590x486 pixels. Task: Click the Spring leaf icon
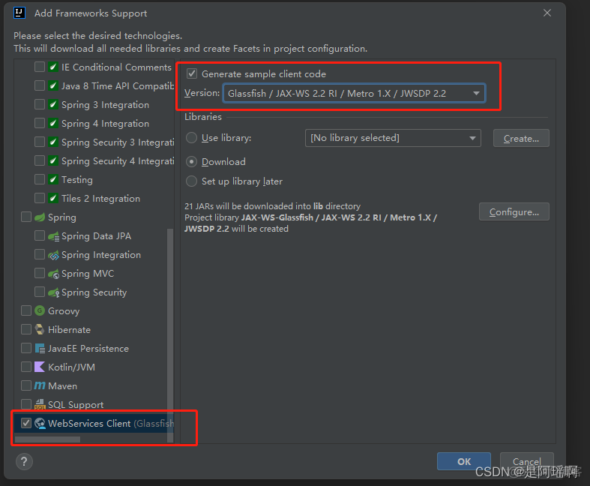click(x=40, y=217)
